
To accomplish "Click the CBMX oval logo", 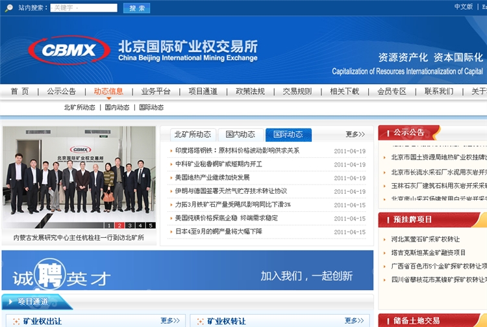I will (69, 50).
